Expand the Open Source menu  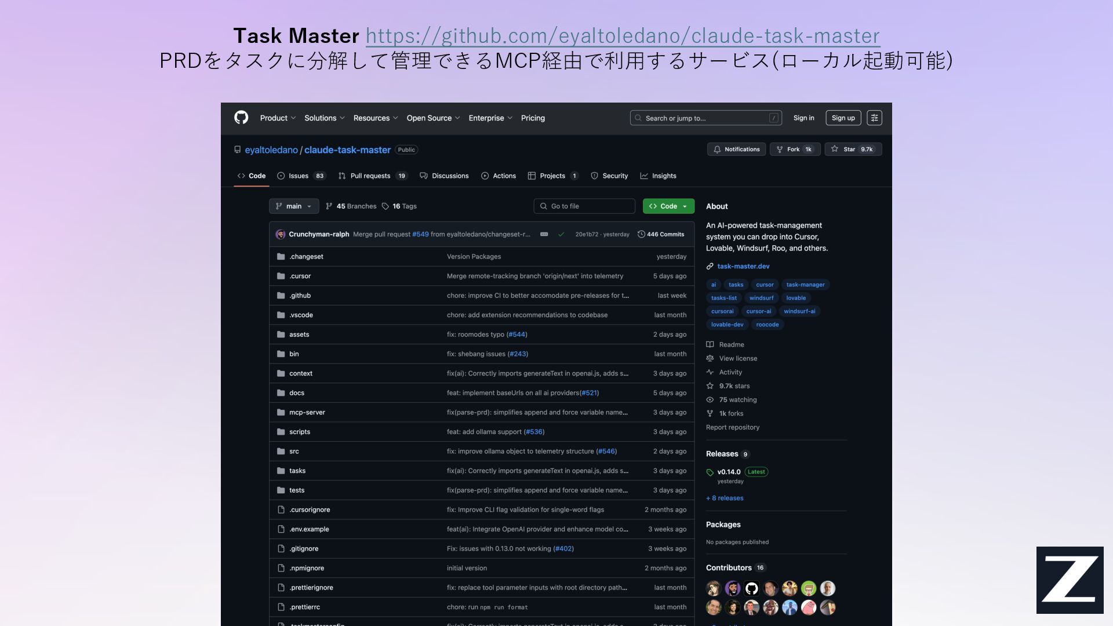[x=433, y=118]
